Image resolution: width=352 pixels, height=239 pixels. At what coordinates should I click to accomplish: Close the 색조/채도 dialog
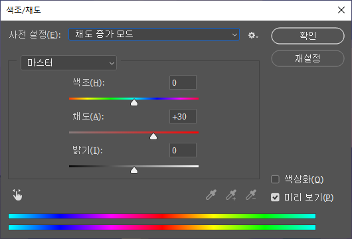tap(341, 10)
